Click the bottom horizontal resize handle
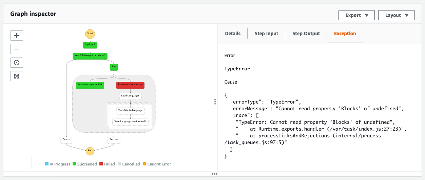425x180 pixels. [214, 174]
